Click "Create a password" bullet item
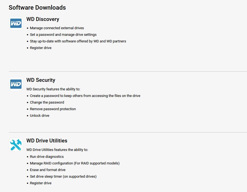This screenshot has width=247, height=192. point(85,96)
